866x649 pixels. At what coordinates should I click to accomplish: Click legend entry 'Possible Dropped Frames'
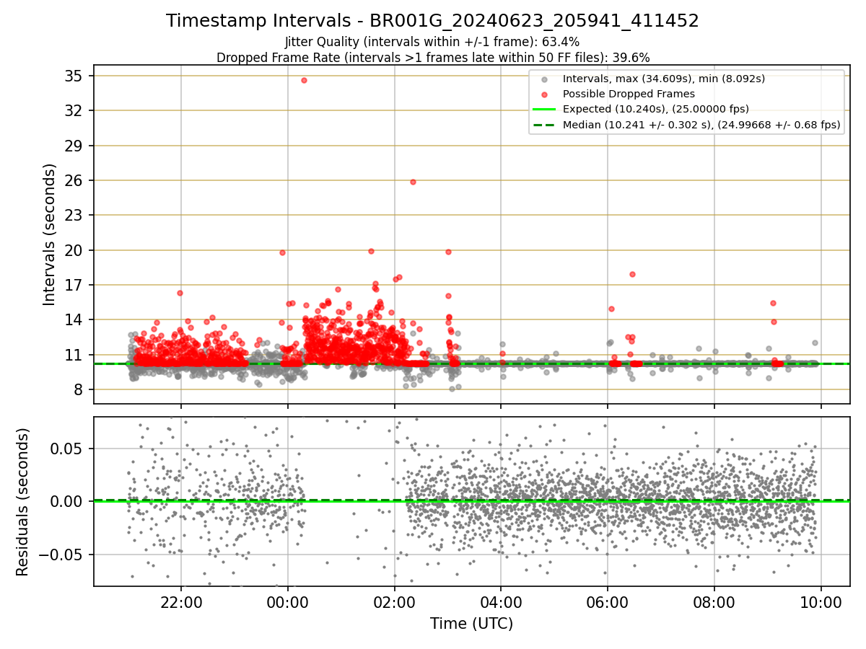click(629, 94)
